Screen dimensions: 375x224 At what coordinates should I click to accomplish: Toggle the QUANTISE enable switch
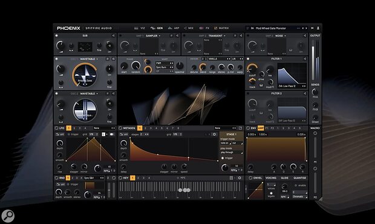tap(300, 185)
